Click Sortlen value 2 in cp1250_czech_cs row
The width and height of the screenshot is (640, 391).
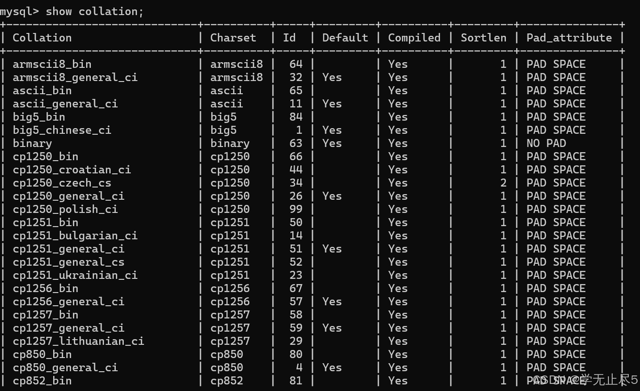click(503, 183)
